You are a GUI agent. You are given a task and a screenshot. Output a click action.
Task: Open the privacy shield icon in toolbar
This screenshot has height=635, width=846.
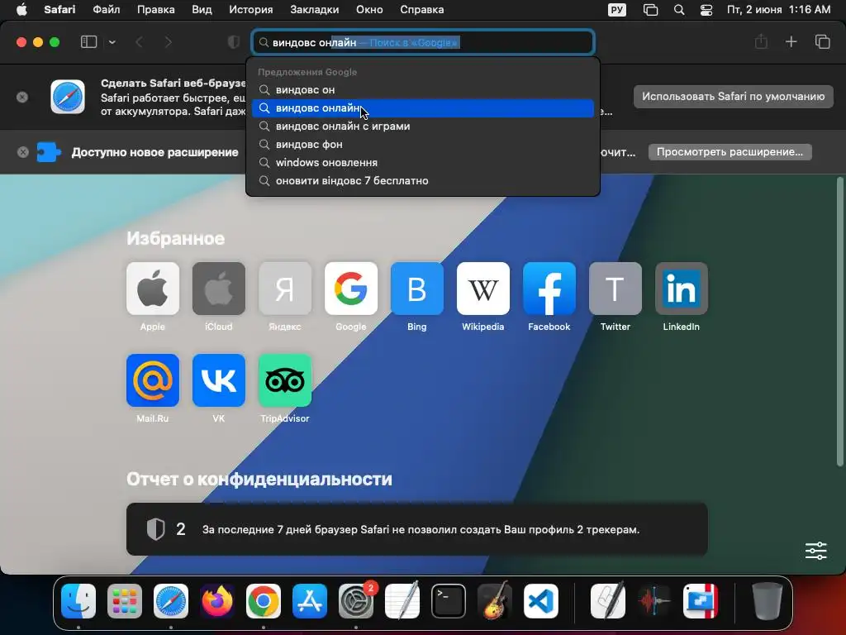click(x=234, y=42)
